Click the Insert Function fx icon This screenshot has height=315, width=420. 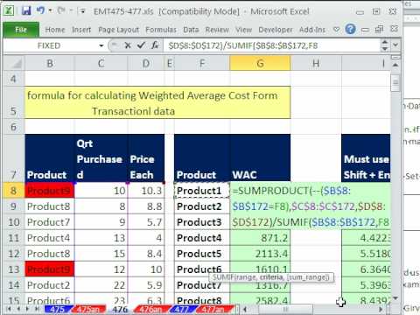(155, 45)
